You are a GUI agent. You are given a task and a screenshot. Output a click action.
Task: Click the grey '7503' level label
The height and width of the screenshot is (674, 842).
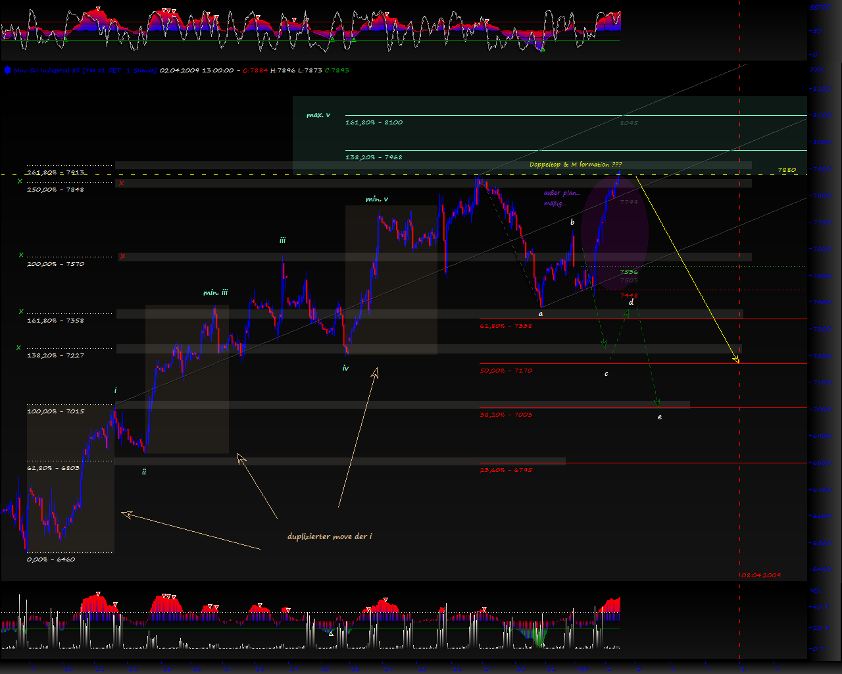point(629,280)
